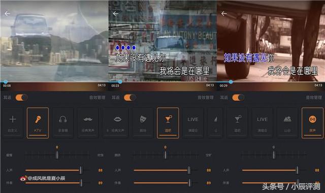Disable 耳返 on the 00:08 playback screen
The width and height of the screenshot is (325, 193).
point(21,97)
